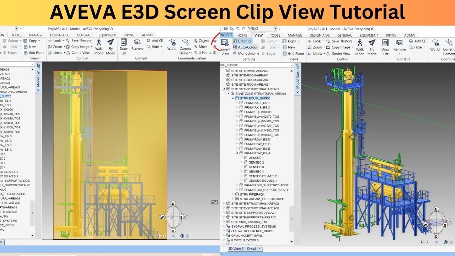Viewport: 455px width, 256px height.
Task: Click the Grid Plane tool in right window
Action: [x=293, y=54]
